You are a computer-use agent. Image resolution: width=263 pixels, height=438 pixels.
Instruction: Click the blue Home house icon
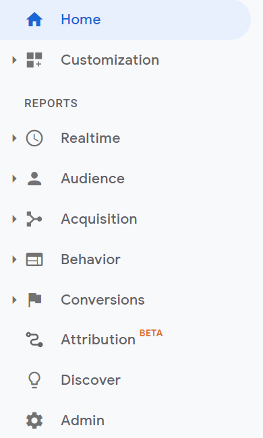(34, 20)
